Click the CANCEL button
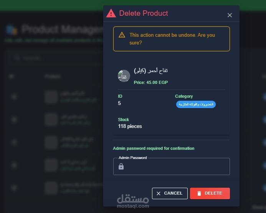Viewport: 266px width, 213px height. pos(170,193)
